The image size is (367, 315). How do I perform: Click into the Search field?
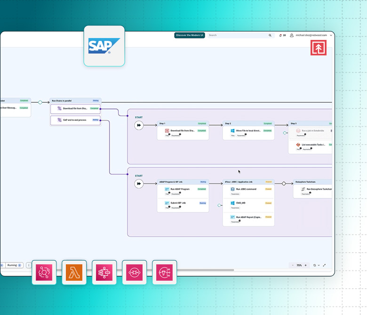tap(241, 35)
